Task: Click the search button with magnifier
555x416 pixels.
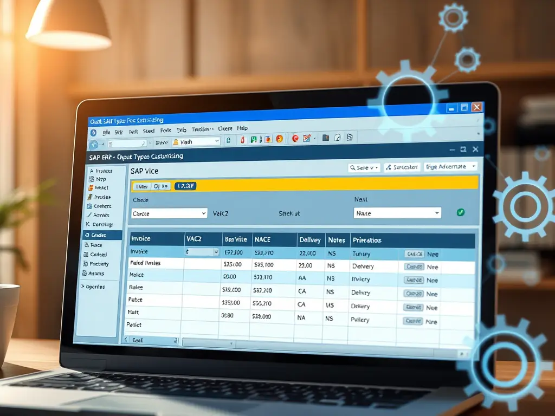Action: coord(364,168)
